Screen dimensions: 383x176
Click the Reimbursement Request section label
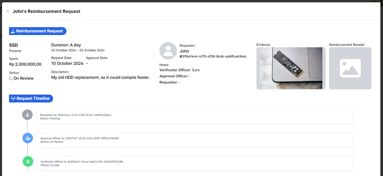39,31
